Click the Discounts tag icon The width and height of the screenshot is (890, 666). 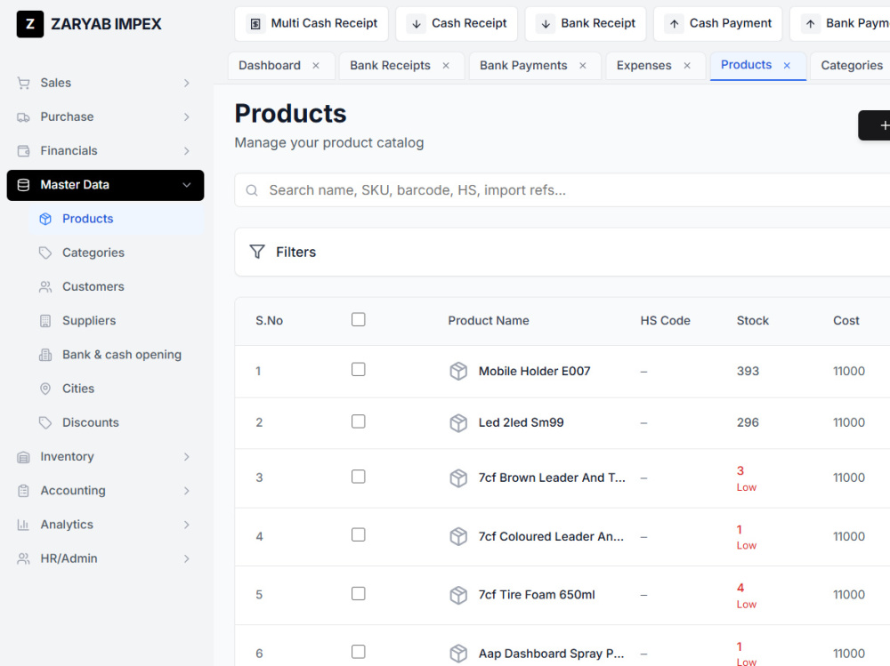point(45,422)
